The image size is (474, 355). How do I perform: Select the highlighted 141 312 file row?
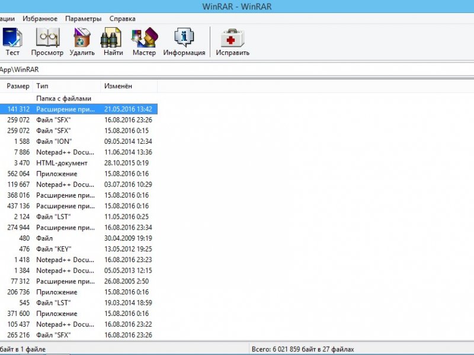[79, 109]
